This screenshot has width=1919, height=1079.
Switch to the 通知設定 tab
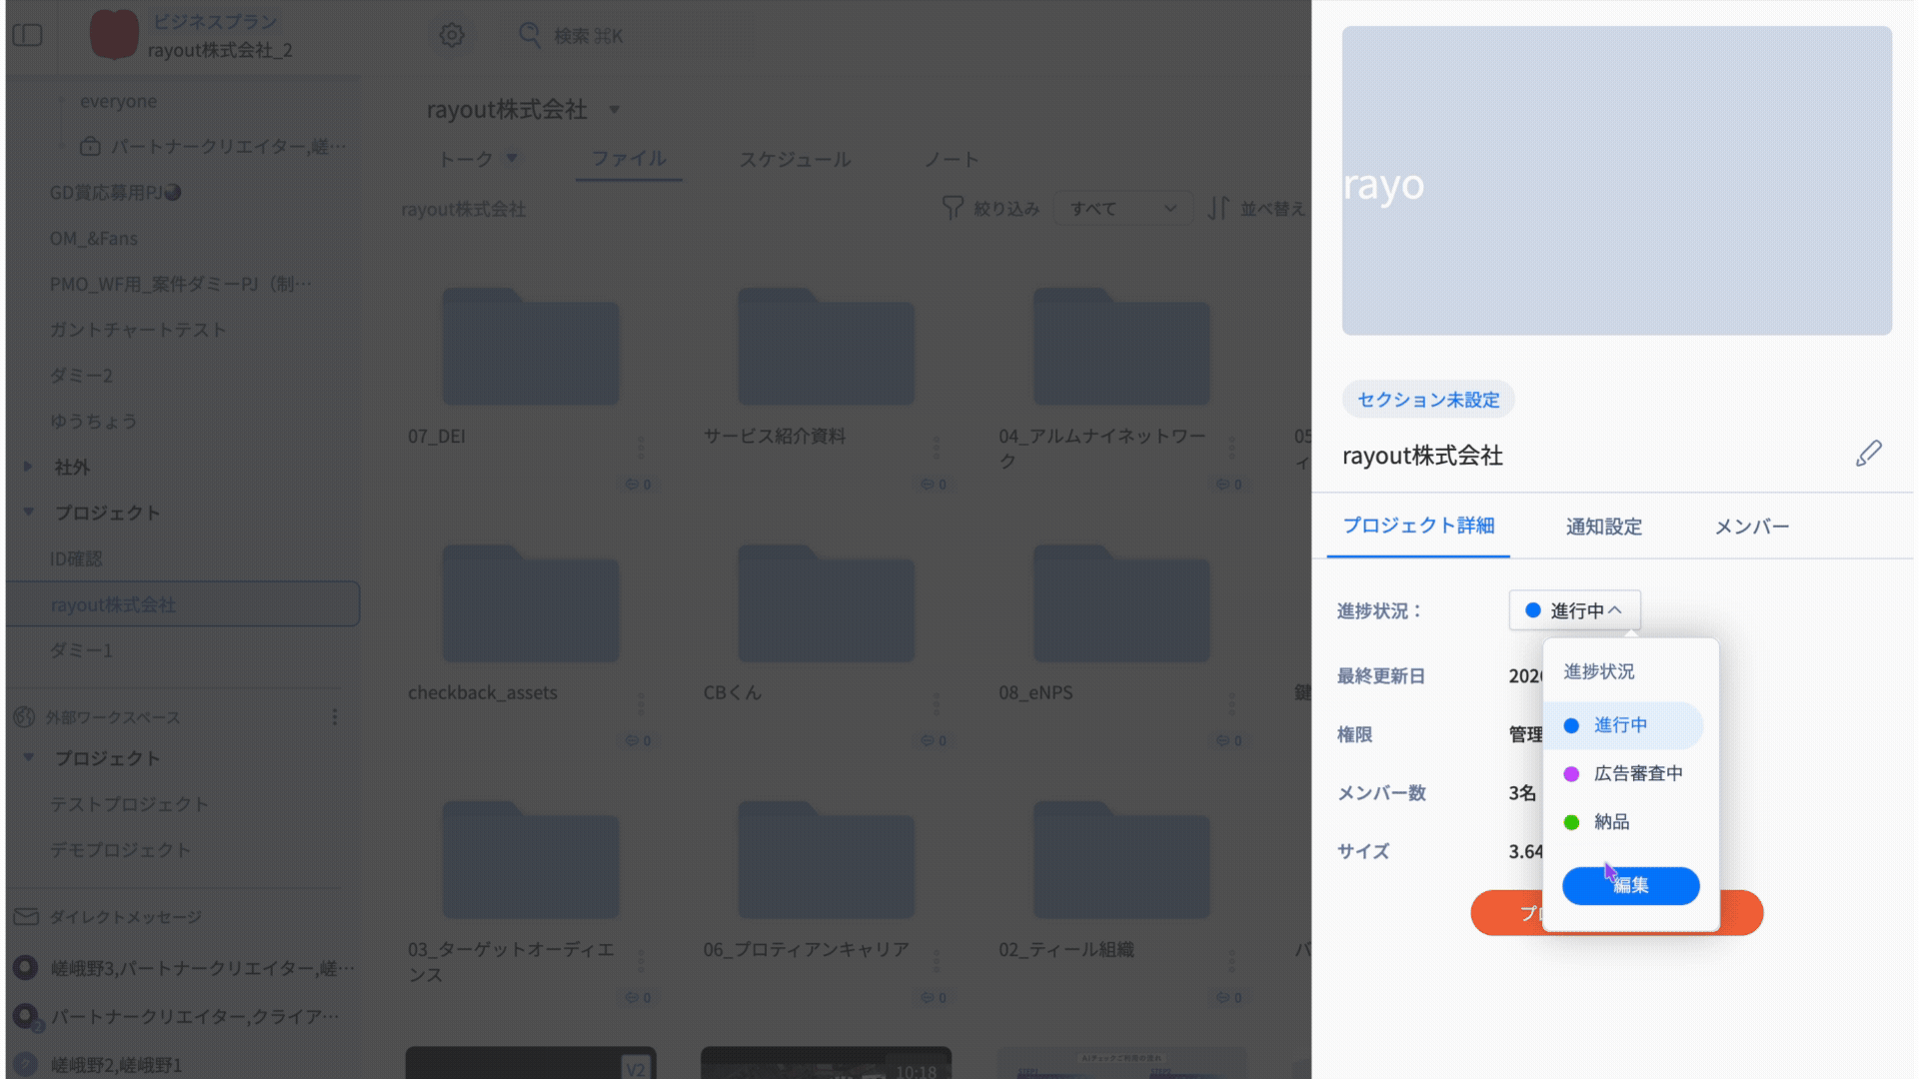(1603, 527)
